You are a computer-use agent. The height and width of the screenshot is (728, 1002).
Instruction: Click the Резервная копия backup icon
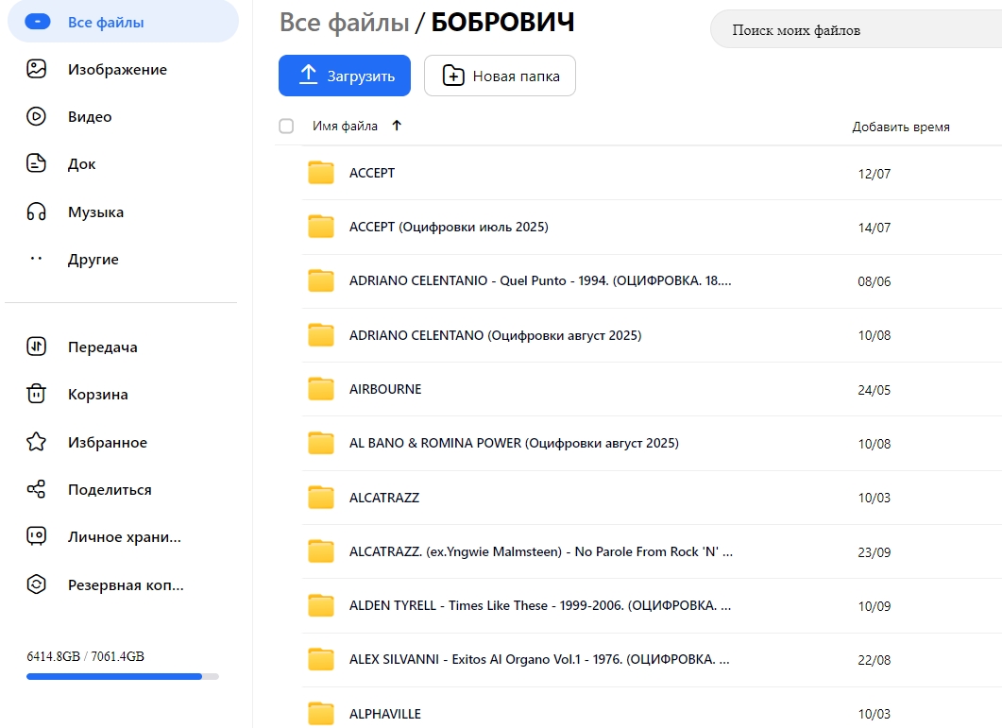point(37,584)
